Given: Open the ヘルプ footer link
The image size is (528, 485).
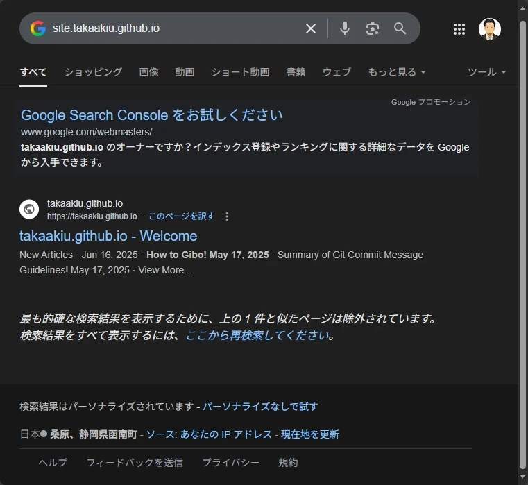Looking at the screenshot, I should click(x=53, y=462).
